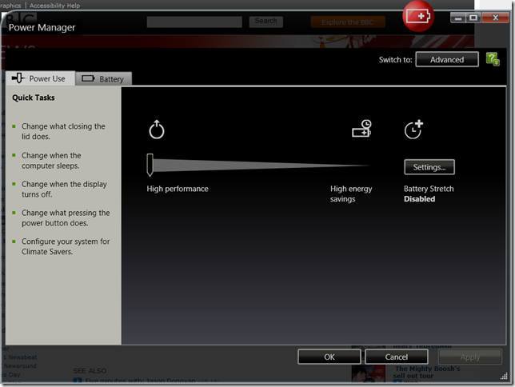
Task: Click the Cancel button
Action: pyautogui.click(x=397, y=357)
